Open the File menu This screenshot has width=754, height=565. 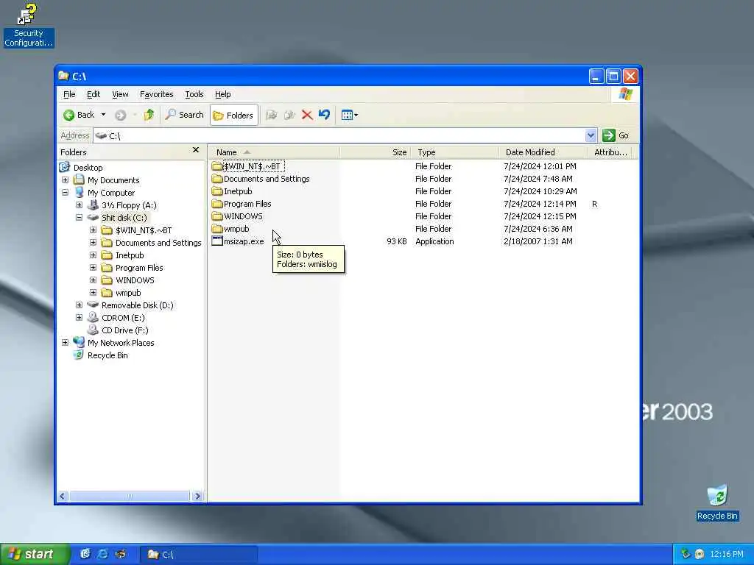tap(69, 94)
